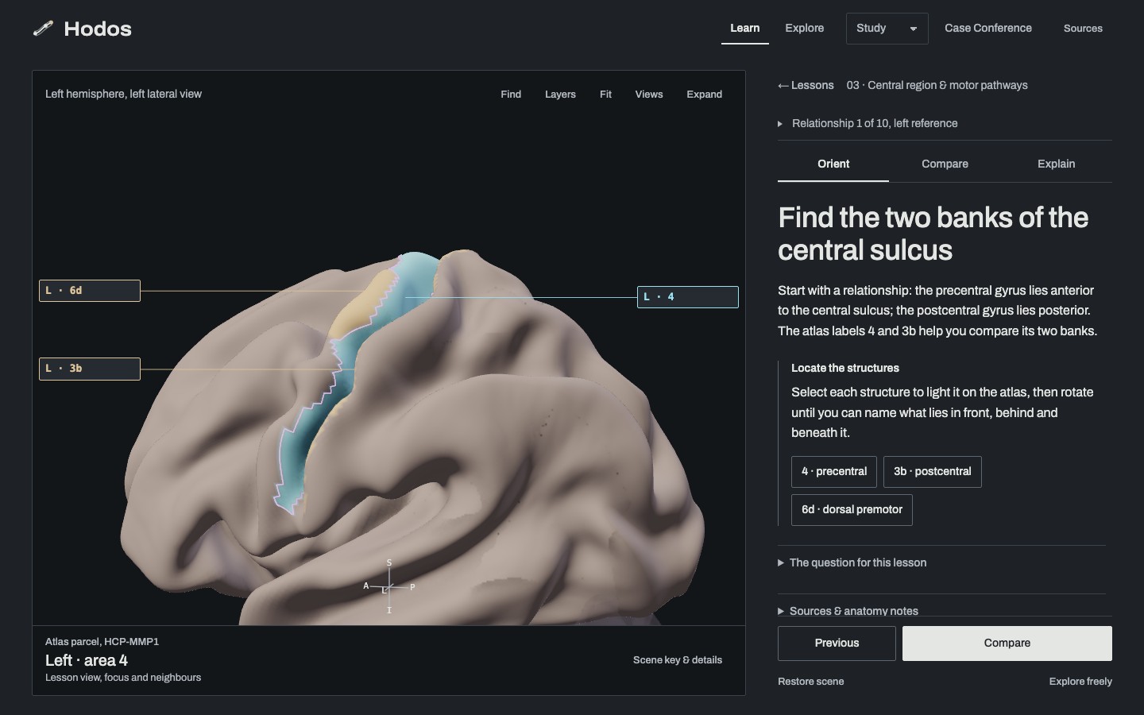Go back to Lessons list
Image resolution: width=1144 pixels, height=715 pixels.
tap(806, 86)
